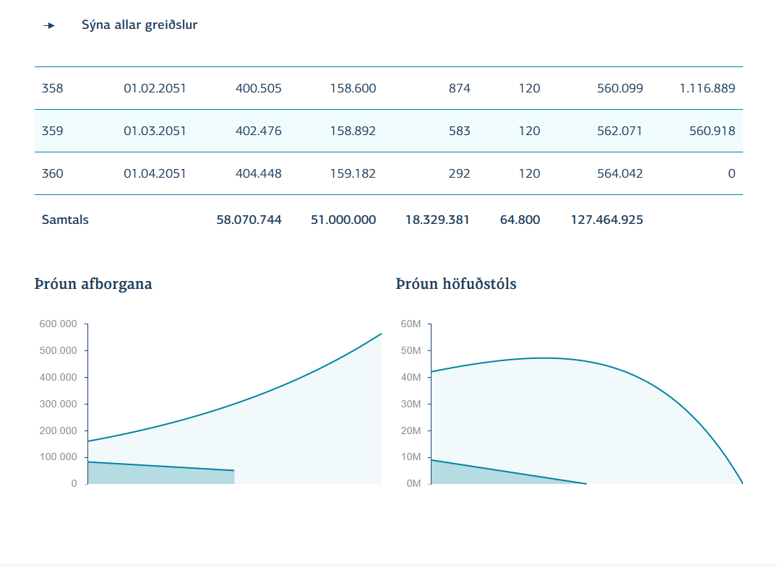Select the 18.329.381 total value
Viewport: 777px width, 567px height.
[437, 220]
